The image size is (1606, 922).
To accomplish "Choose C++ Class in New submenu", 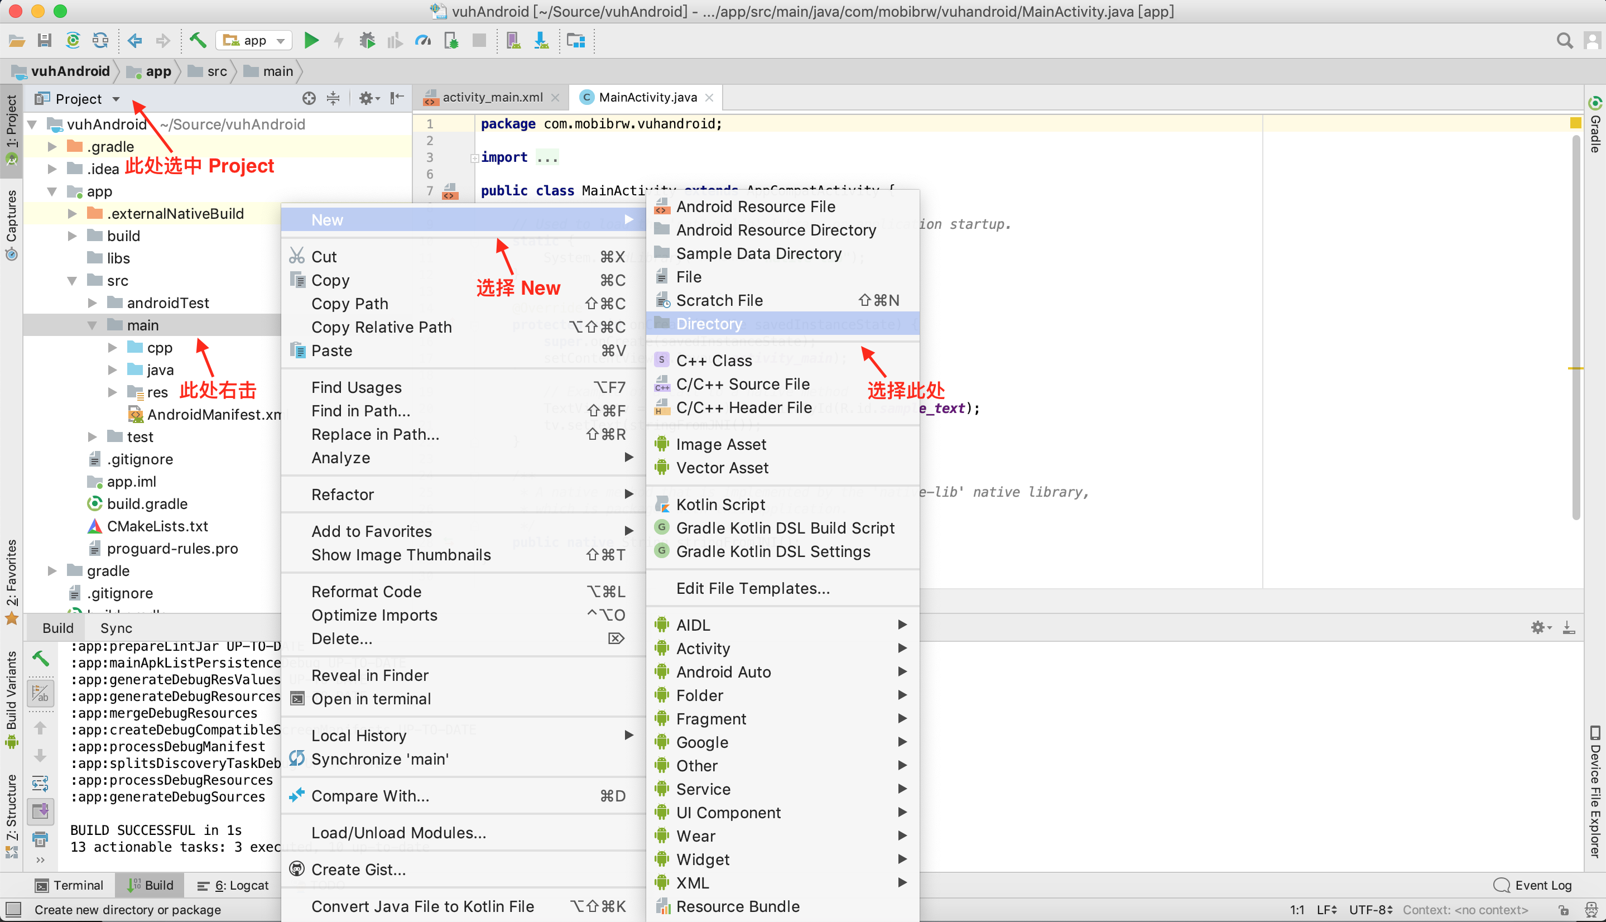I will [782, 361].
